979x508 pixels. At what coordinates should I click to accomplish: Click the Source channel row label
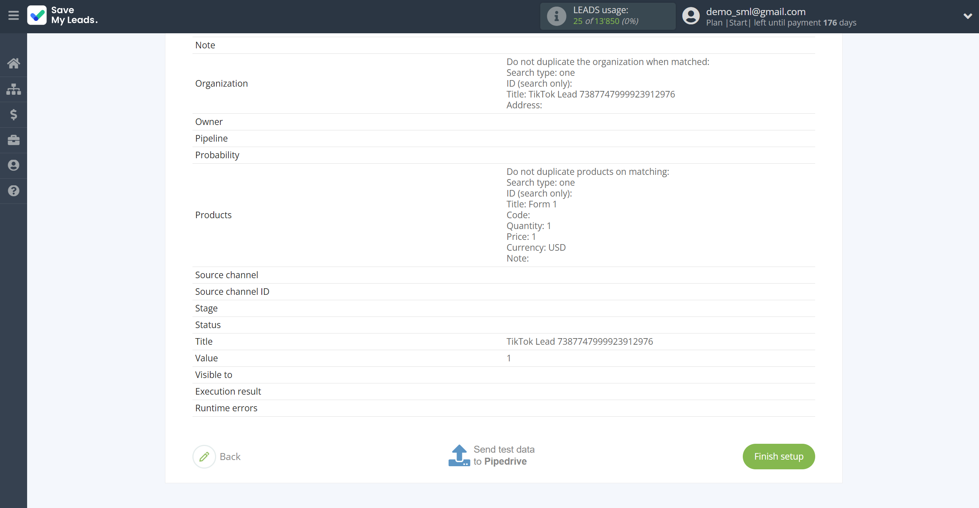click(227, 275)
